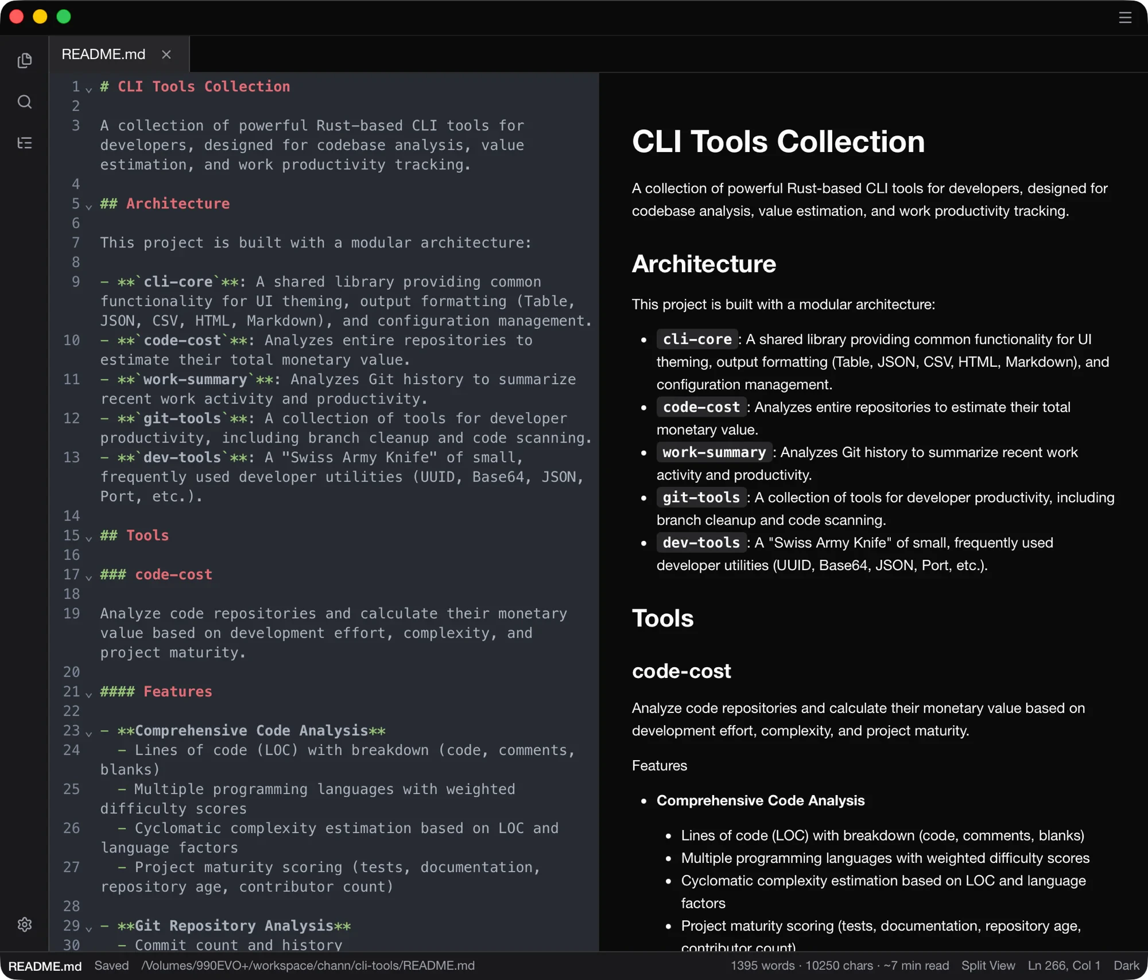Click the work-summary code badge in preview

pos(714,452)
